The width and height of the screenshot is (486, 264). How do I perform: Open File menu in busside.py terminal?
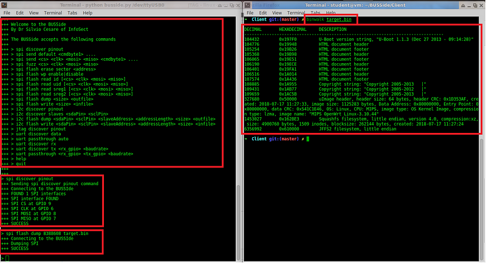pos(7,13)
